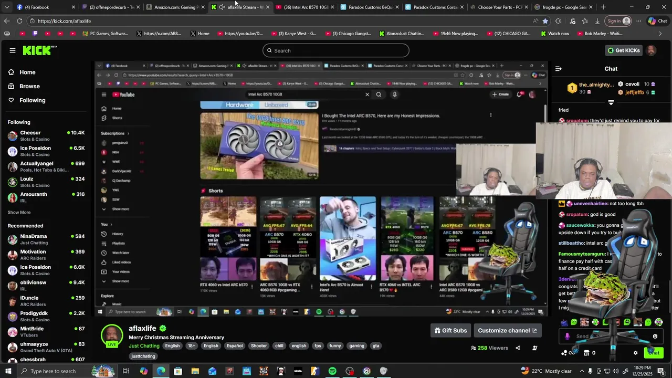Click the aflaxlife streamer avatar
The height and width of the screenshot is (378, 672).
(x=112, y=335)
